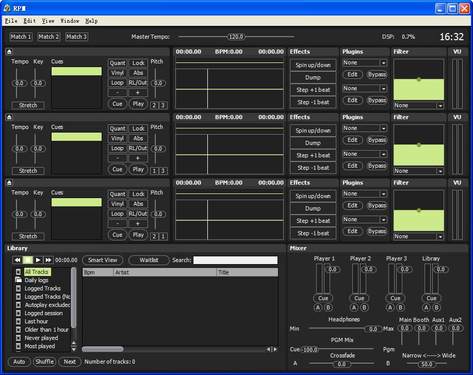Click Smart View in the Library
The image size is (473, 375).
coord(103,260)
